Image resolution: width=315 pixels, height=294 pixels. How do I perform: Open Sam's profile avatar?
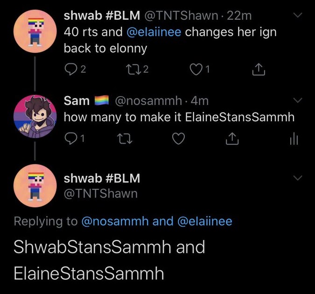coord(35,116)
